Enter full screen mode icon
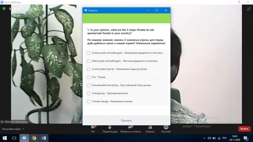Viewport: 253px width, 142px height. 249,9
